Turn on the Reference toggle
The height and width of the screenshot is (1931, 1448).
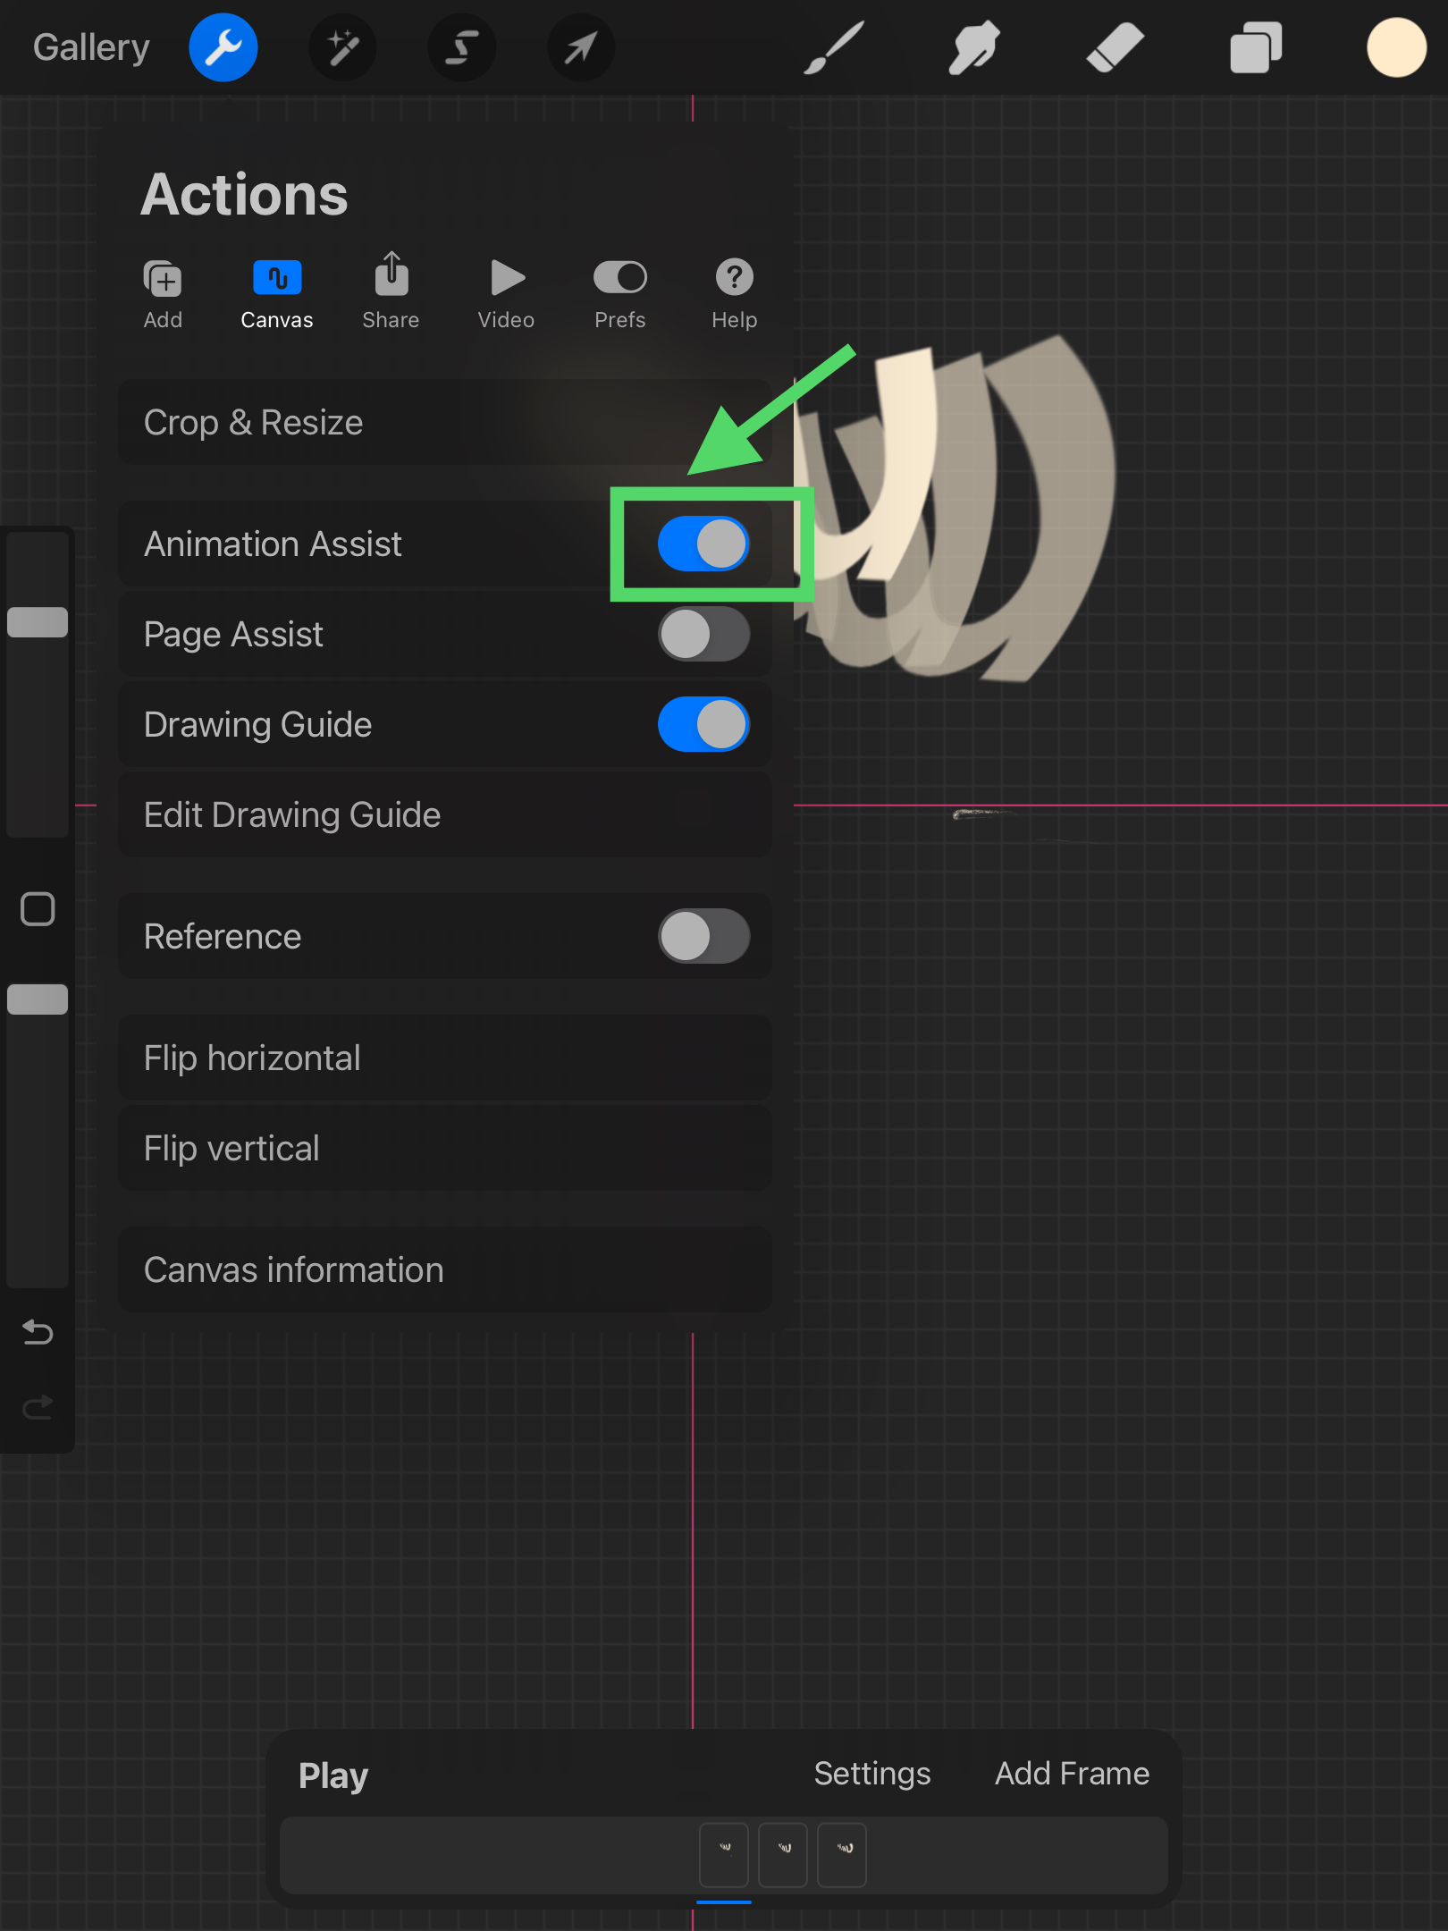pyautogui.click(x=703, y=936)
